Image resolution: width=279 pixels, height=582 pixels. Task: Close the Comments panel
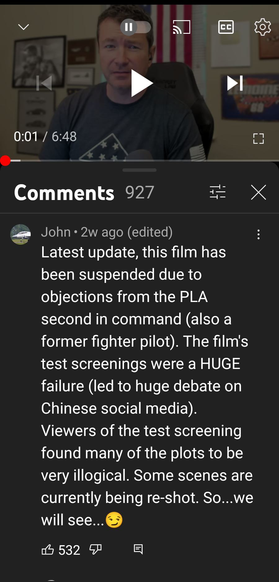pos(259,192)
